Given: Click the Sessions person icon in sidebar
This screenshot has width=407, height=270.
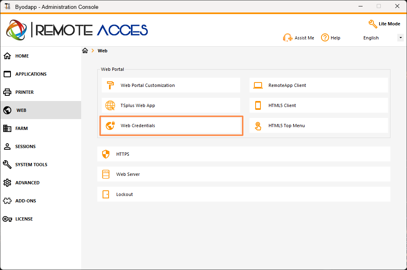Looking at the screenshot, I should click(7, 146).
